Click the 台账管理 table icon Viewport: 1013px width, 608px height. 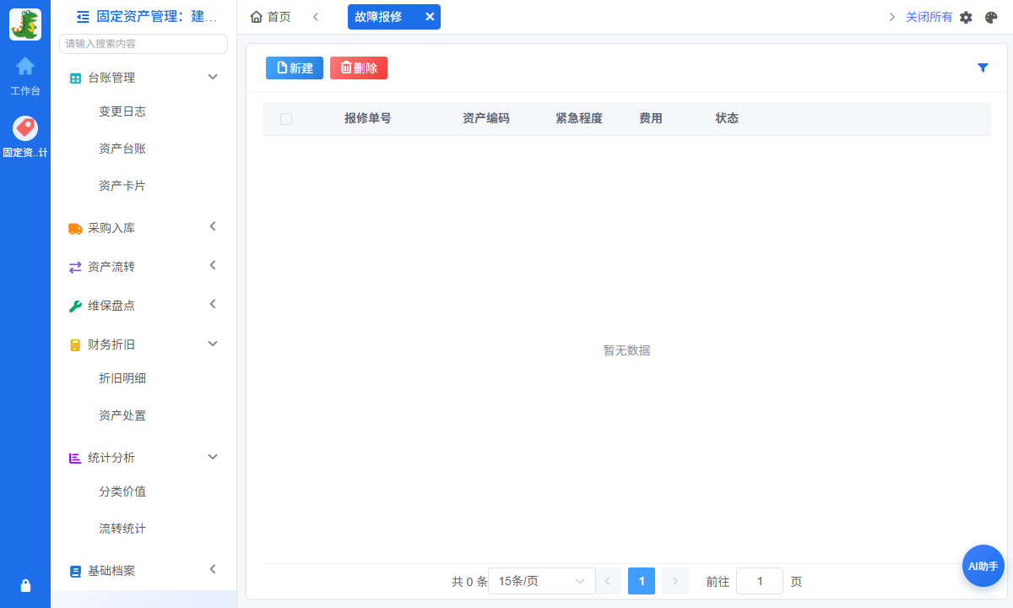pos(75,78)
